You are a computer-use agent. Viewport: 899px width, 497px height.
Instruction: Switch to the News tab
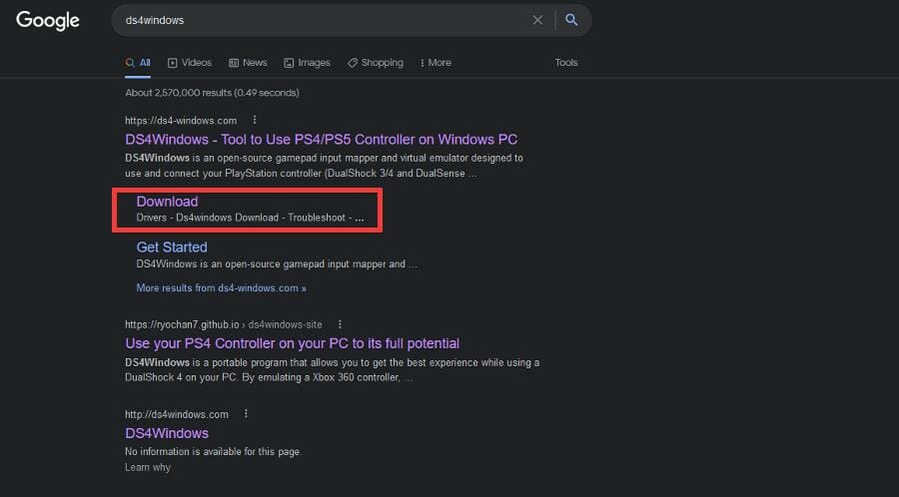pos(248,63)
